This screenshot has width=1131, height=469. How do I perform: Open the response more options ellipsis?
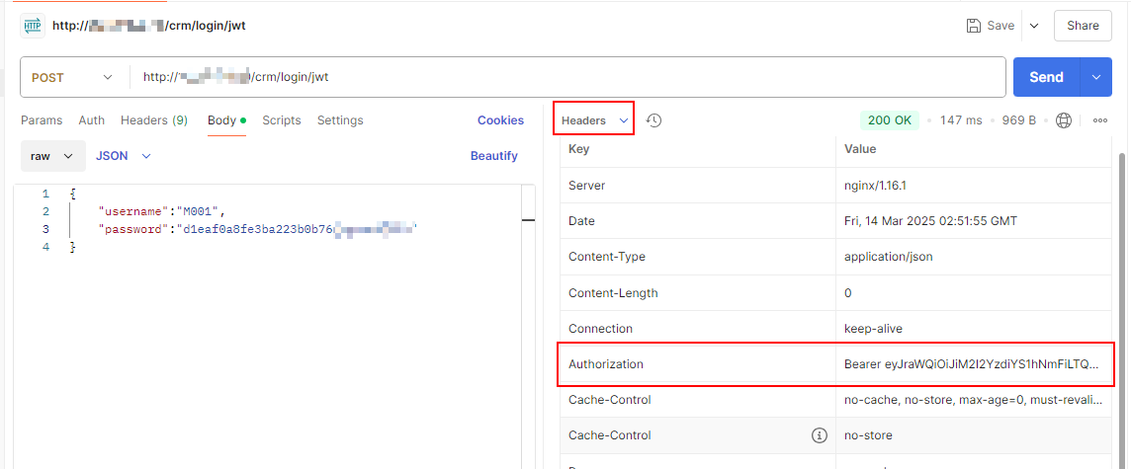click(x=1100, y=120)
